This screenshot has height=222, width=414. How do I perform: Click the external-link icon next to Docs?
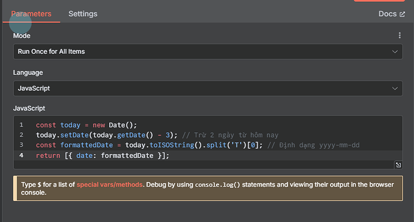tap(402, 14)
